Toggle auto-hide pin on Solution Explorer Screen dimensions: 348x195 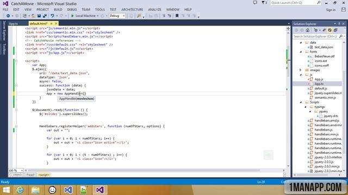coord(339,24)
